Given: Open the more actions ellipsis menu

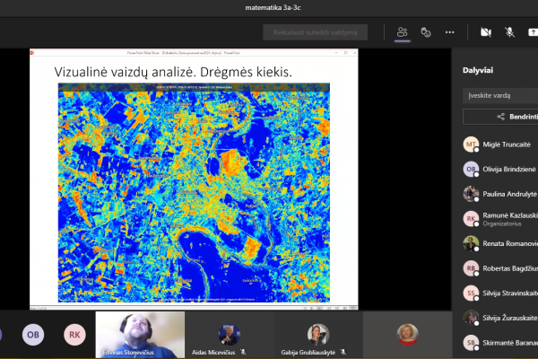Looking at the screenshot, I should click(x=449, y=32).
